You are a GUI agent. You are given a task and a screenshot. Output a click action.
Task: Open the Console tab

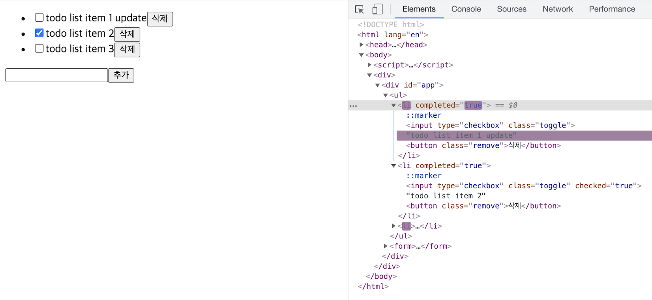466,9
